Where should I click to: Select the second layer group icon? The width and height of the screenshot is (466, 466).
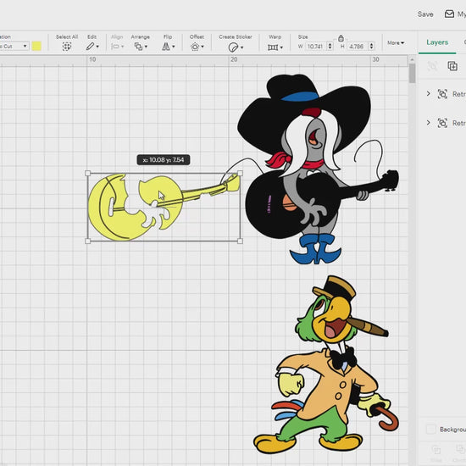tap(442, 123)
